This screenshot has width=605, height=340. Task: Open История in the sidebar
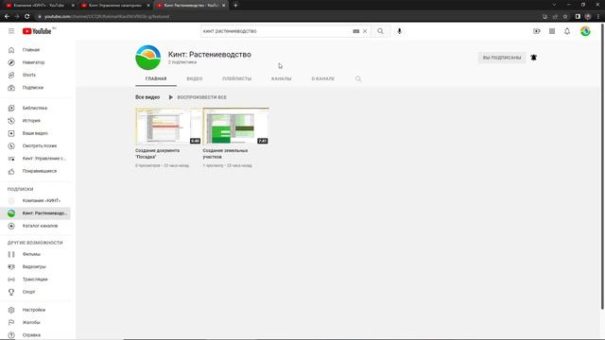click(35, 121)
